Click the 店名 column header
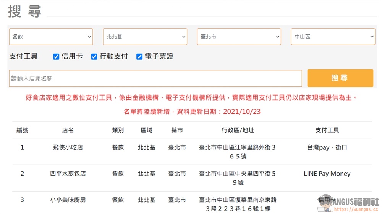 68,130
